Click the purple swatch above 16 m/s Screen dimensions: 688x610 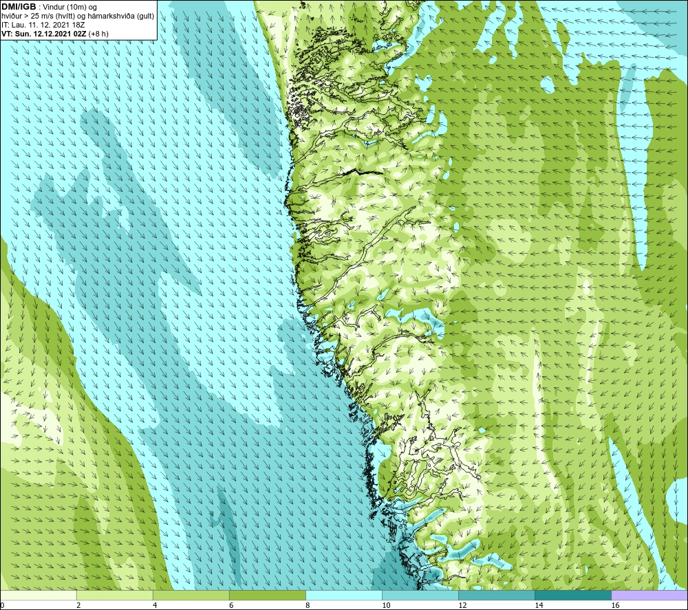[x=649, y=595]
